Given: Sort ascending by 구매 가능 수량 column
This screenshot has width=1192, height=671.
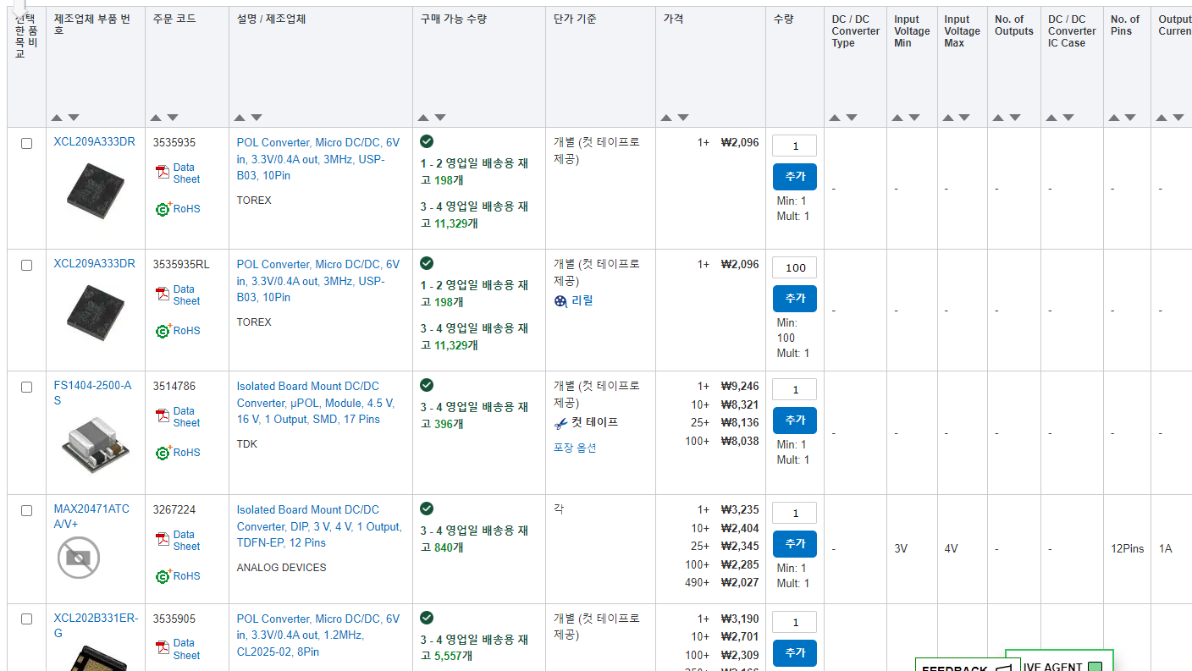Looking at the screenshot, I should [423, 118].
